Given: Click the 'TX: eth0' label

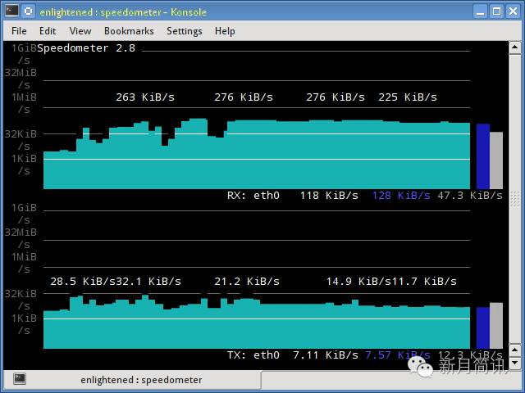Looking at the screenshot, I should point(253,355).
